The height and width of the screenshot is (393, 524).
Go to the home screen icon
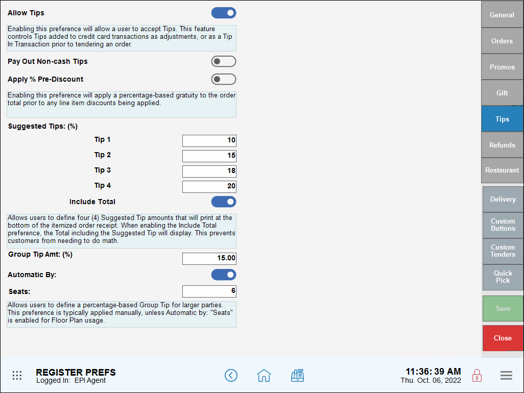point(264,375)
